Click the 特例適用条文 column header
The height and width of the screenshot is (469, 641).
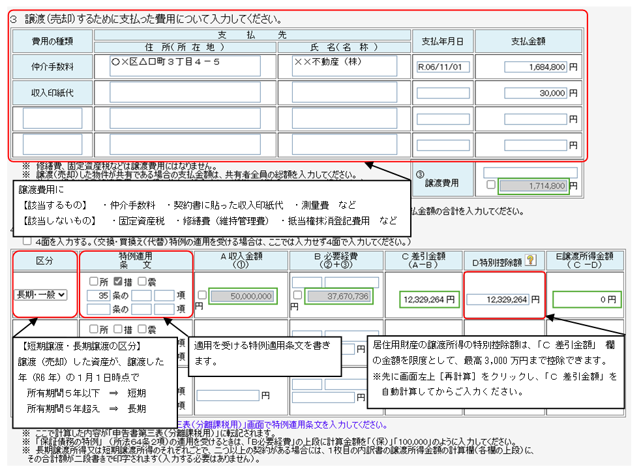click(136, 260)
